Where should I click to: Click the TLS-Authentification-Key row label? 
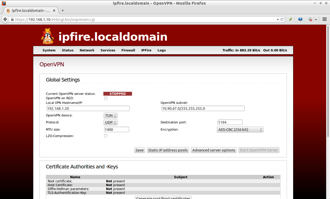pos(67,193)
